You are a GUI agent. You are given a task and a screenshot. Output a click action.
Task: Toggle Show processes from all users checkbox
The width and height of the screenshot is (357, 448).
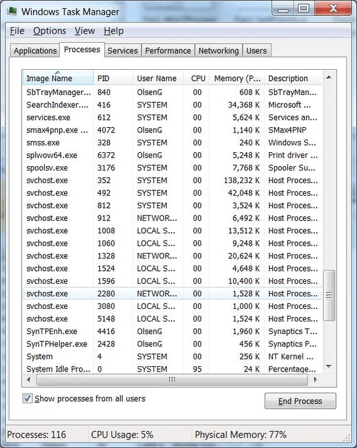(28, 399)
